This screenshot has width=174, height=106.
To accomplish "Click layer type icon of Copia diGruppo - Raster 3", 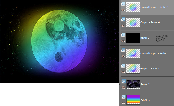I will click(x=123, y=50).
